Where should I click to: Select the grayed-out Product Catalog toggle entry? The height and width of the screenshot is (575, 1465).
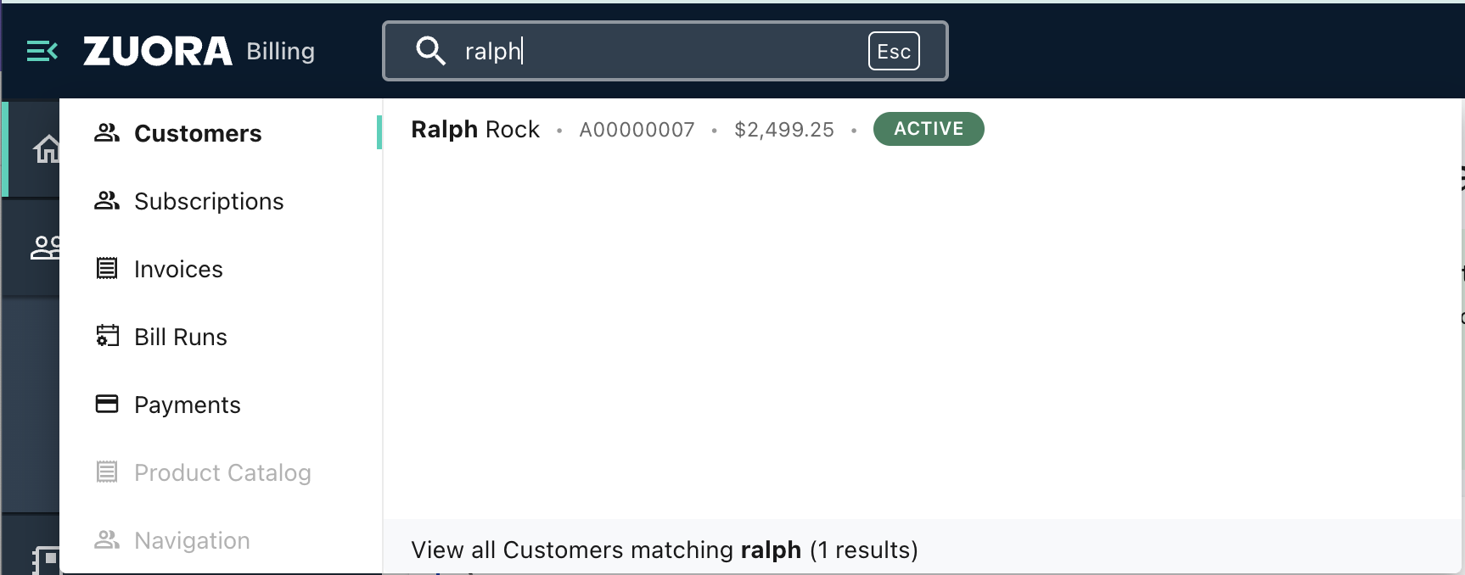[x=222, y=472]
